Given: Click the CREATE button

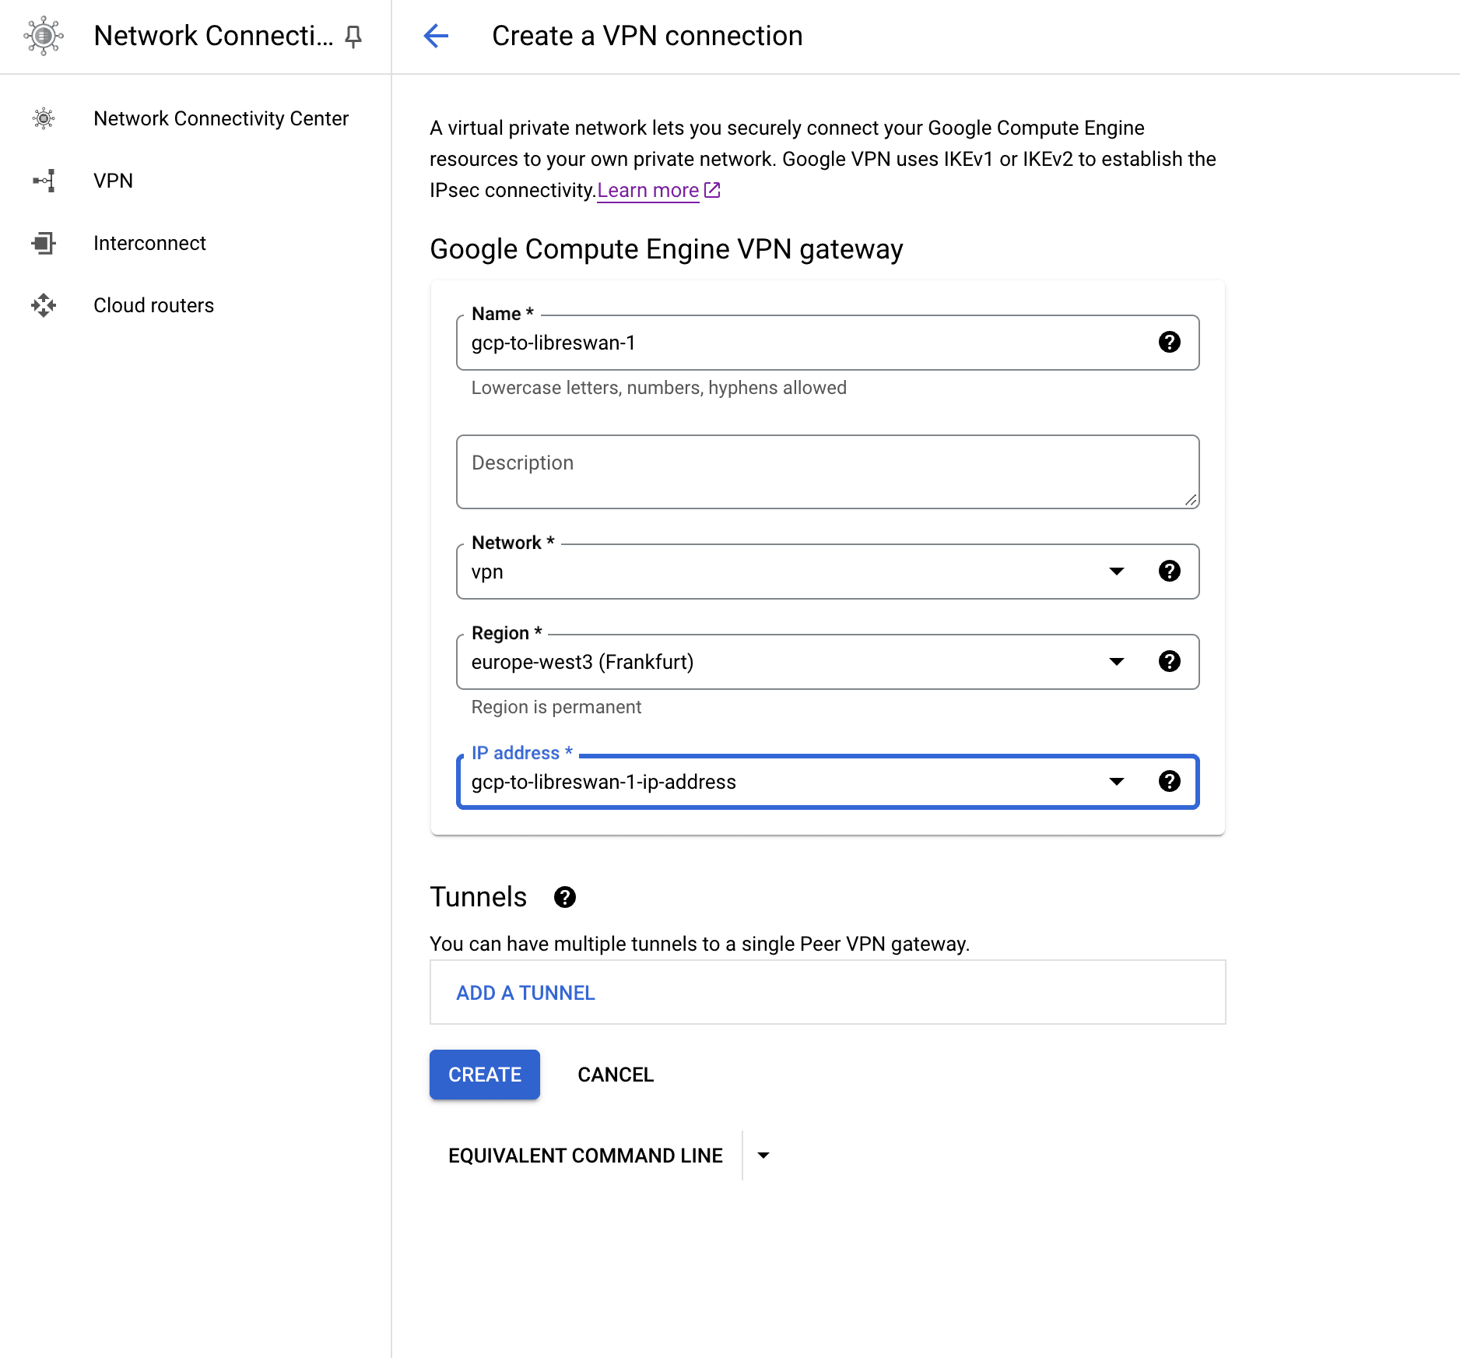Looking at the screenshot, I should 484,1075.
